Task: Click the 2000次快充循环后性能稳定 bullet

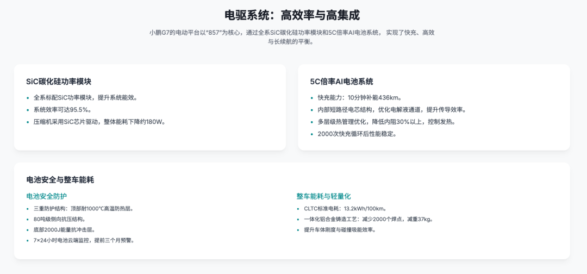Action: coord(357,134)
